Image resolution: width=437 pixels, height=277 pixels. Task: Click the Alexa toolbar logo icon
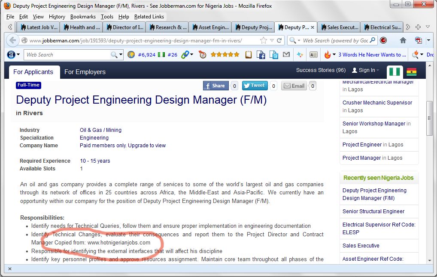(11, 55)
